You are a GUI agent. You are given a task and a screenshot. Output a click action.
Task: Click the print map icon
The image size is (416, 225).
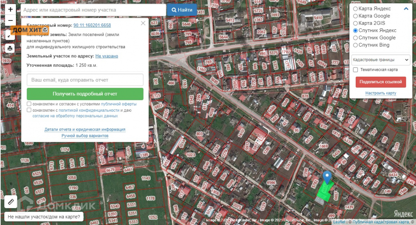[x=10, y=48]
